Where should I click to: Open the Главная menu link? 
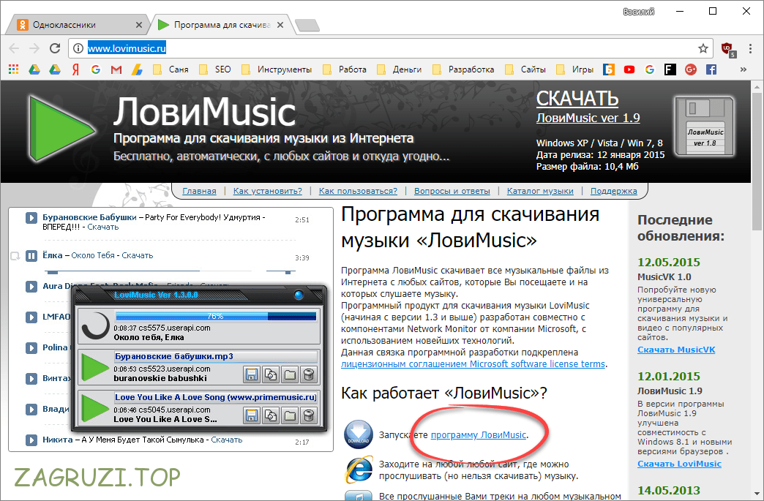199,191
